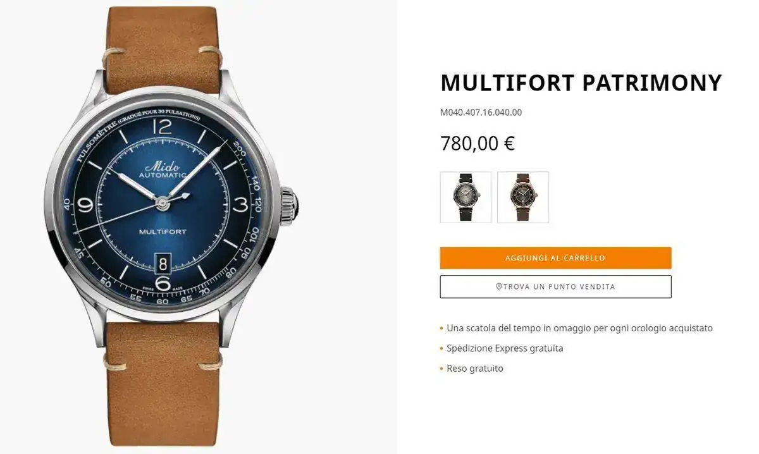This screenshot has width=759, height=454.
Task: Click the Spedizione Express gratuita text
Action: click(505, 348)
